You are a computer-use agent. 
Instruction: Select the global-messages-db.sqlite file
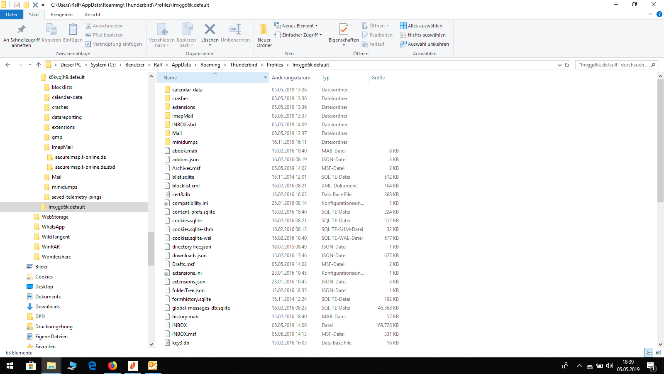201,308
